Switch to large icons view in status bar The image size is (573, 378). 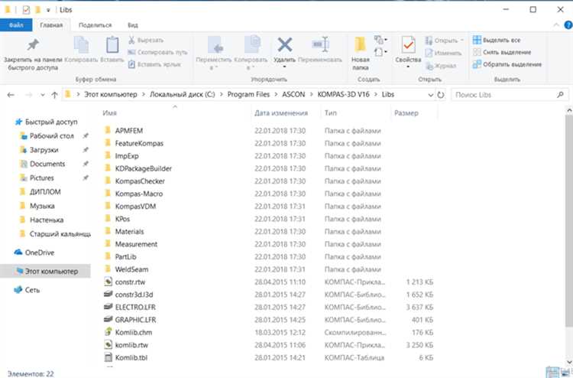(565, 373)
